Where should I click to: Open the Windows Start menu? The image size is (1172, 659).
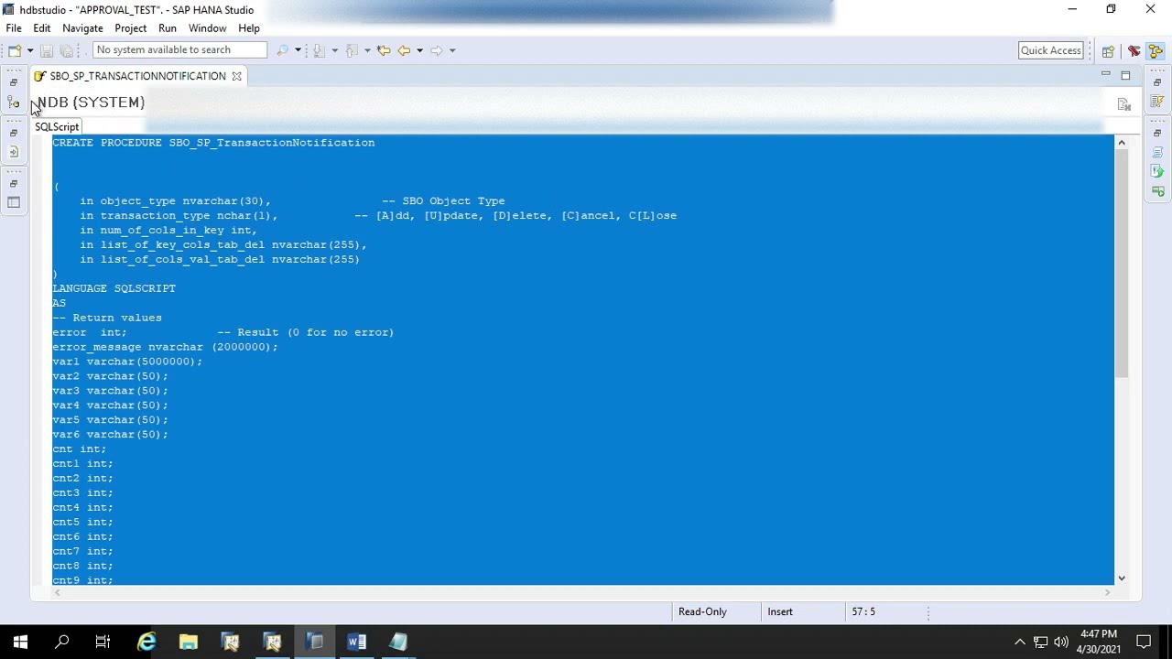(x=20, y=642)
